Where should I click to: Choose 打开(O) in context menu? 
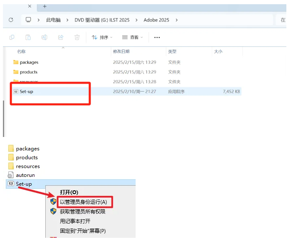click(69, 192)
